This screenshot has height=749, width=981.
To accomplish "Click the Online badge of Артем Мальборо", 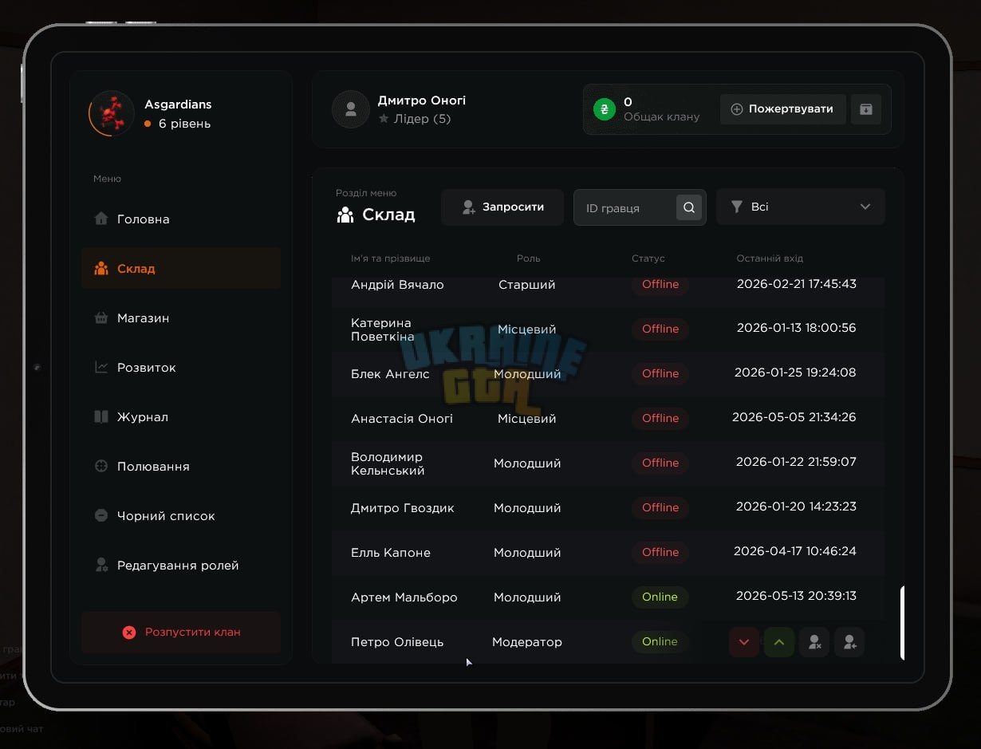I will (660, 597).
